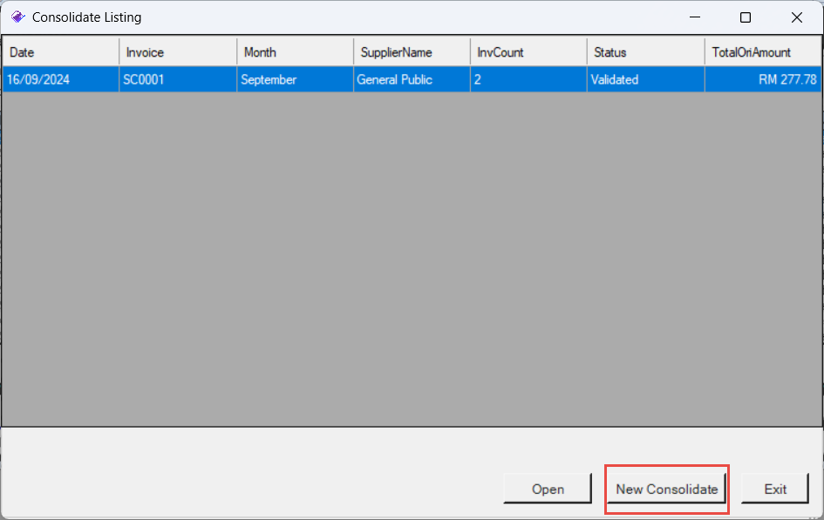Sort by the Invoice column header
This screenshot has height=520, width=824.
click(x=178, y=52)
